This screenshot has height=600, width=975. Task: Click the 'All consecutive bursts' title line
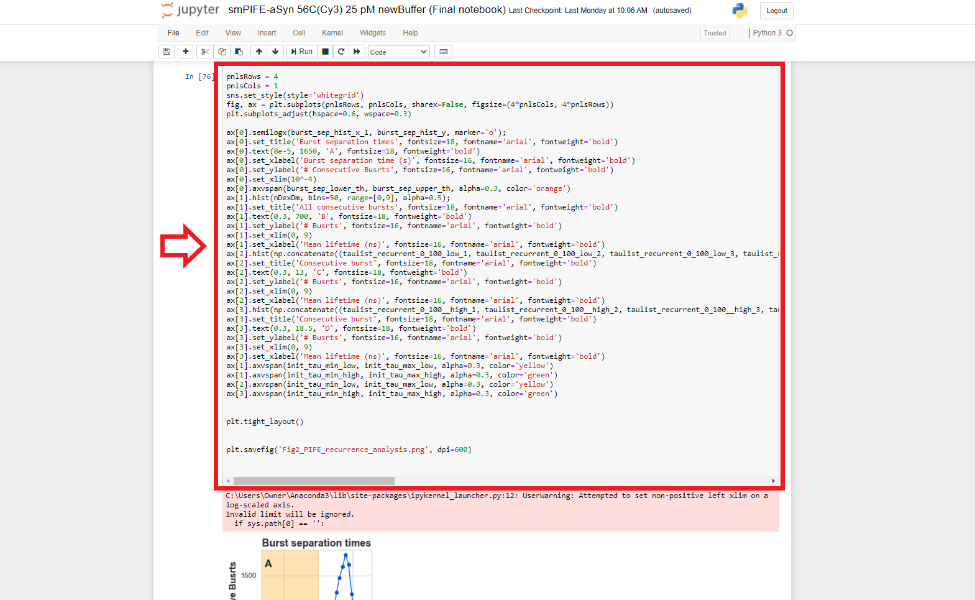(x=422, y=207)
